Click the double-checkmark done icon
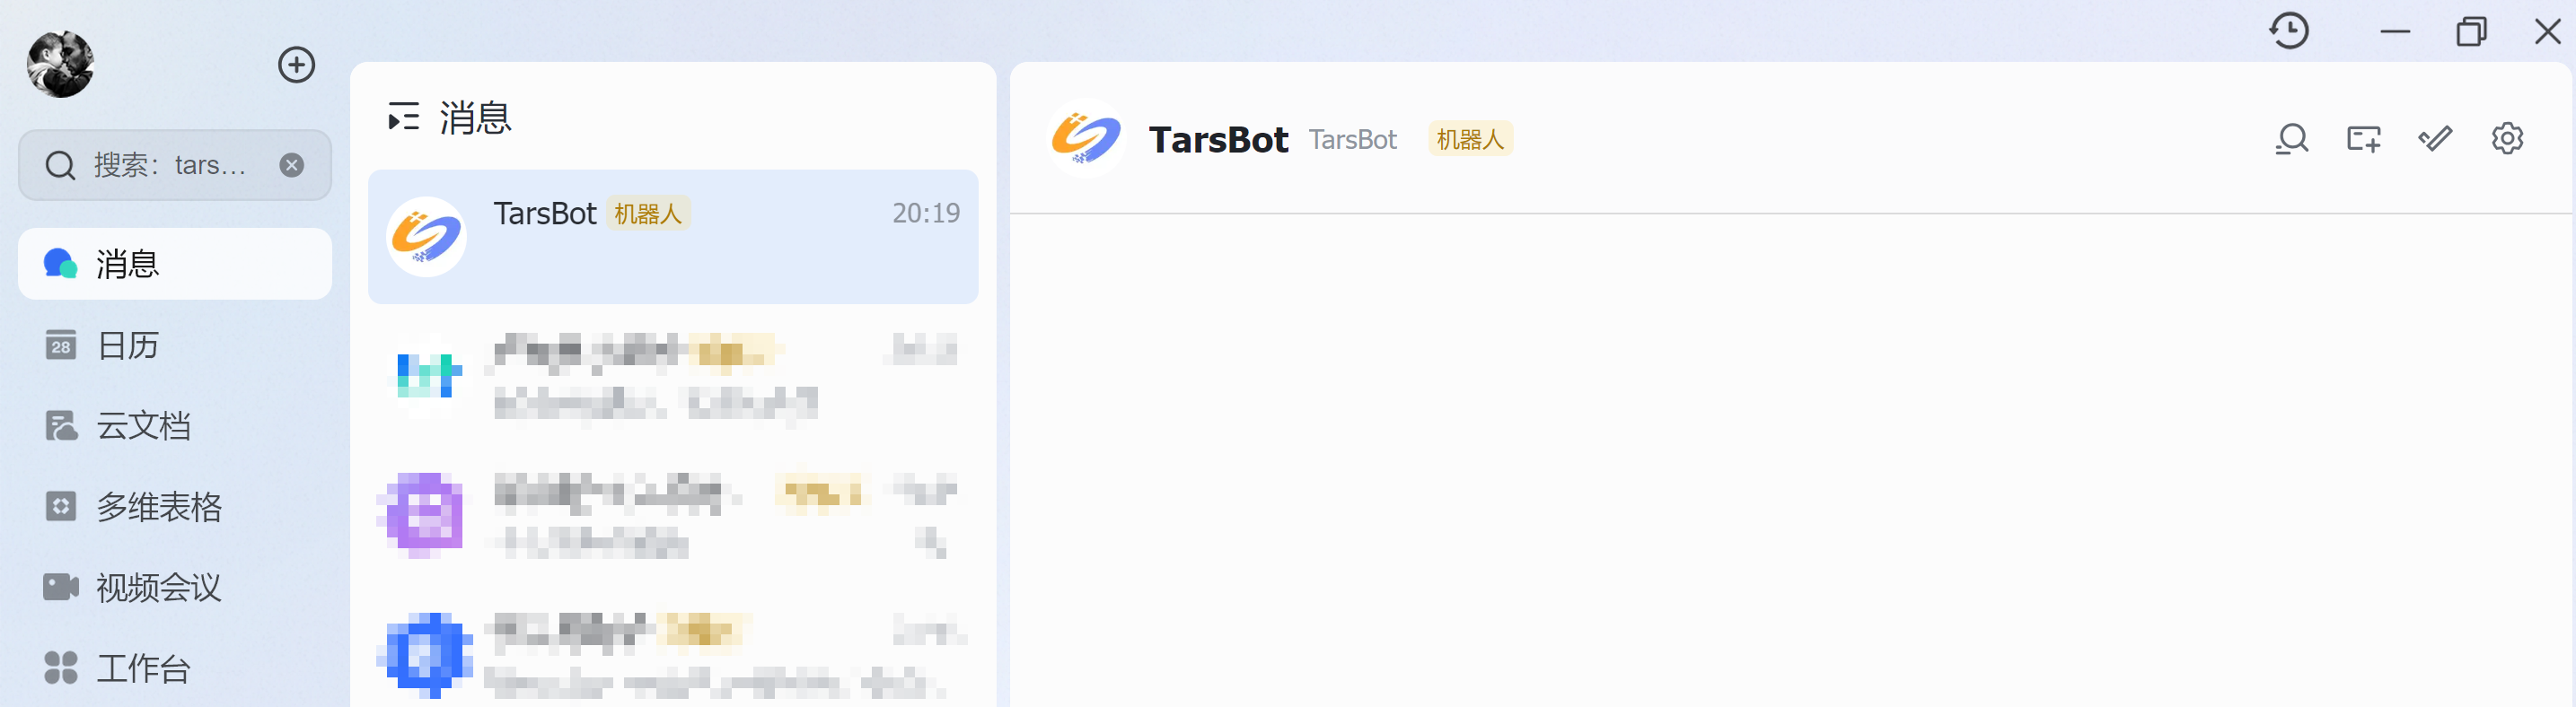 (2435, 139)
